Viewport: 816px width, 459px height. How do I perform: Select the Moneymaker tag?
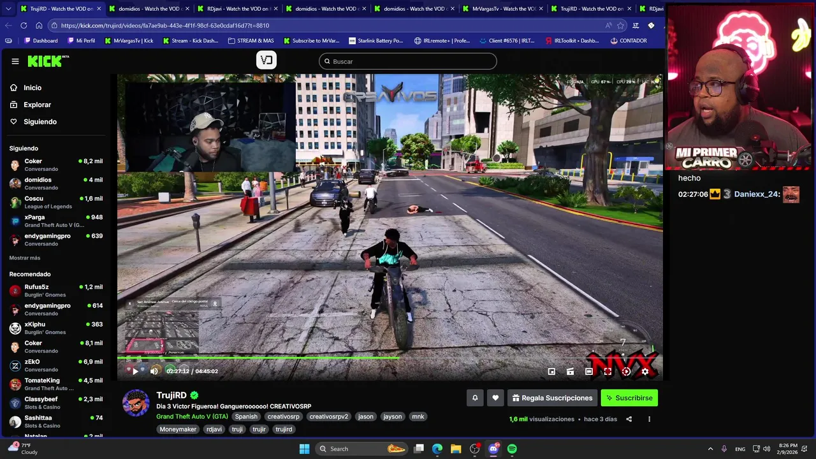coord(178,429)
